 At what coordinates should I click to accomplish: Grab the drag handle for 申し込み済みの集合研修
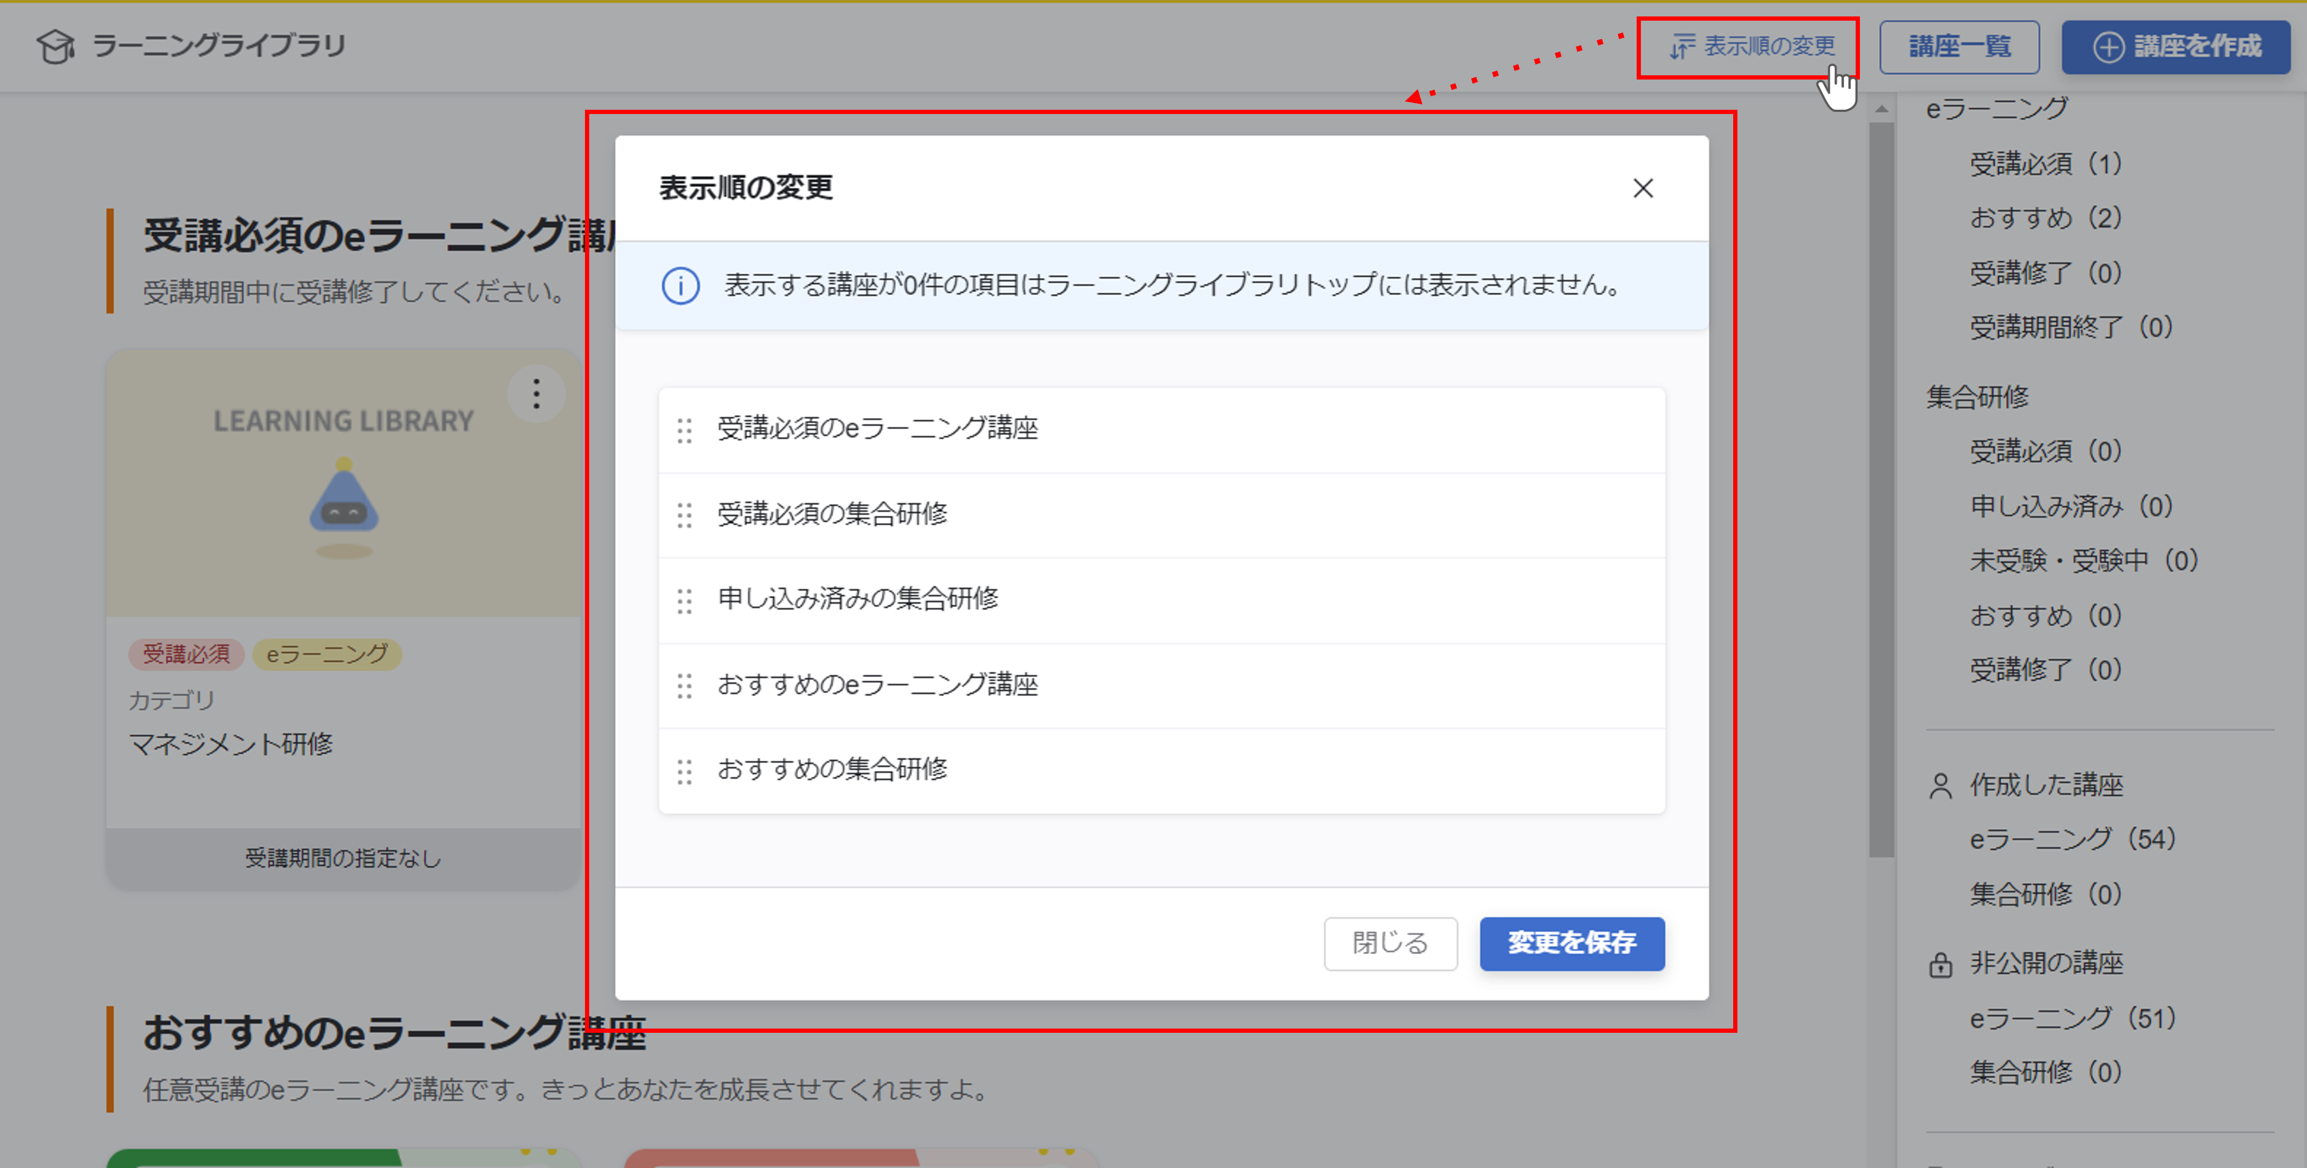coord(684,601)
